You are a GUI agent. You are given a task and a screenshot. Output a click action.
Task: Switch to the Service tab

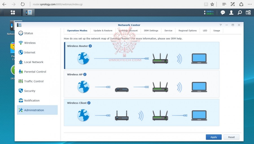click(168, 30)
